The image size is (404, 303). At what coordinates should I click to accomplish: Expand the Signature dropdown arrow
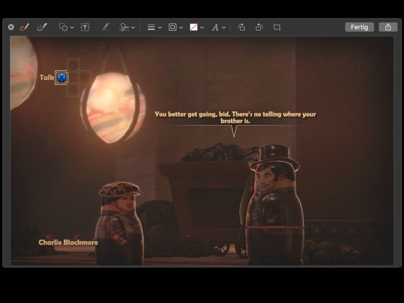[x=133, y=27]
